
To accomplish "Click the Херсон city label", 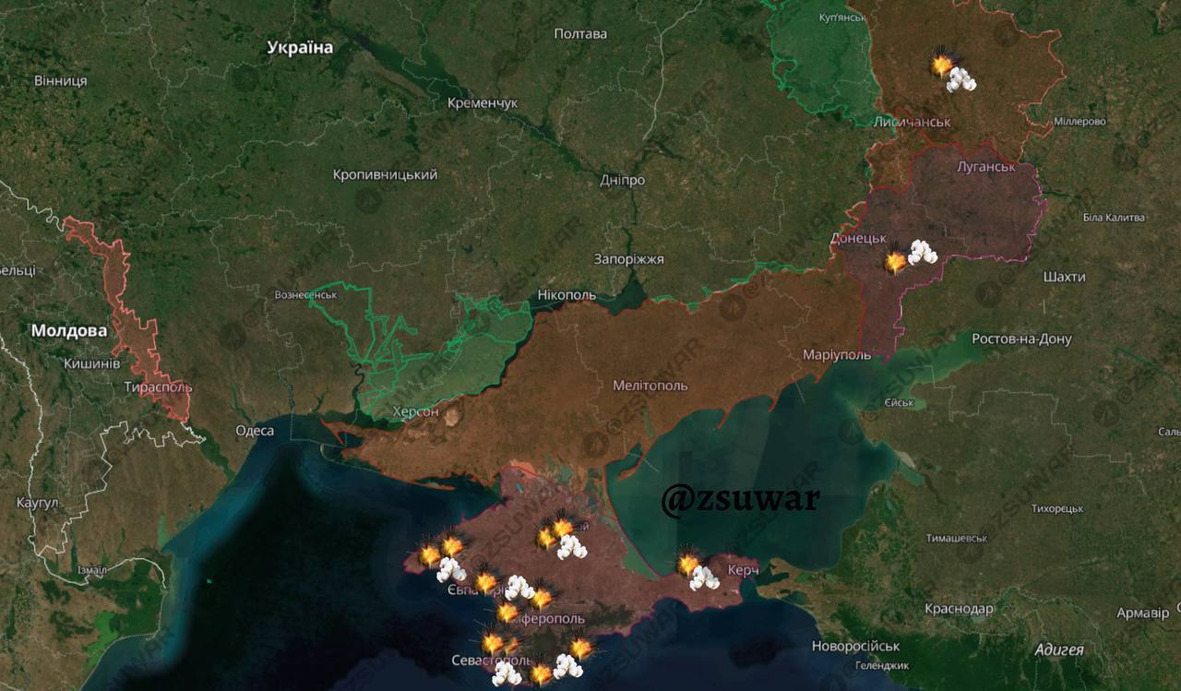I will tap(415, 411).
